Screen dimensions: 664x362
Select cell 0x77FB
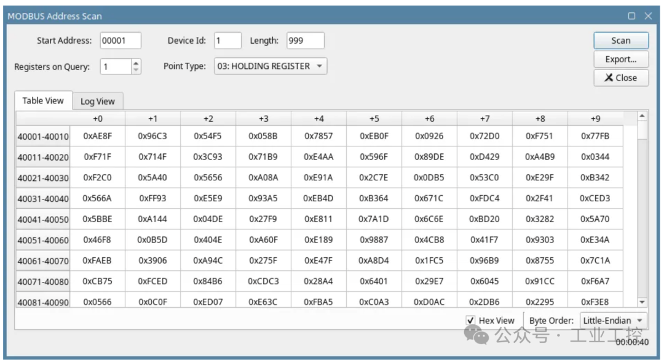pyautogui.click(x=595, y=136)
